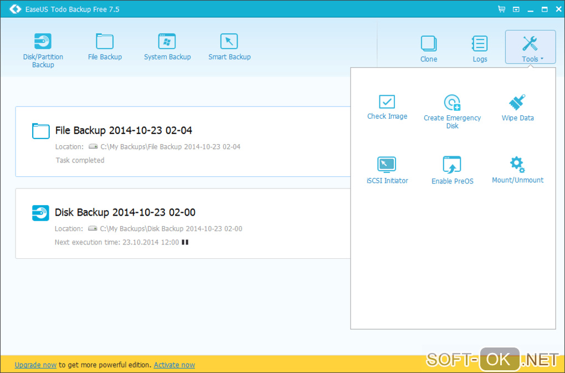This screenshot has width=565, height=373.
Task: Click the Next execution time text
Action: (117, 242)
